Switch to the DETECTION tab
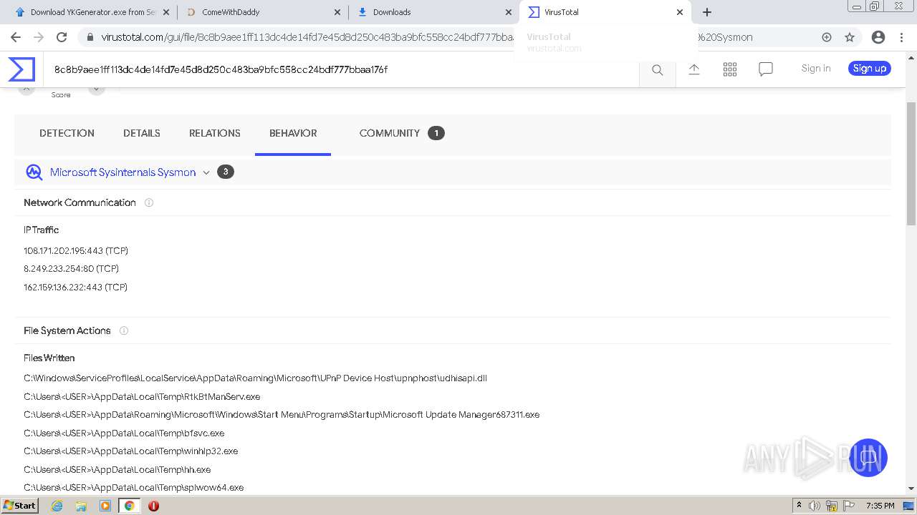 [67, 133]
